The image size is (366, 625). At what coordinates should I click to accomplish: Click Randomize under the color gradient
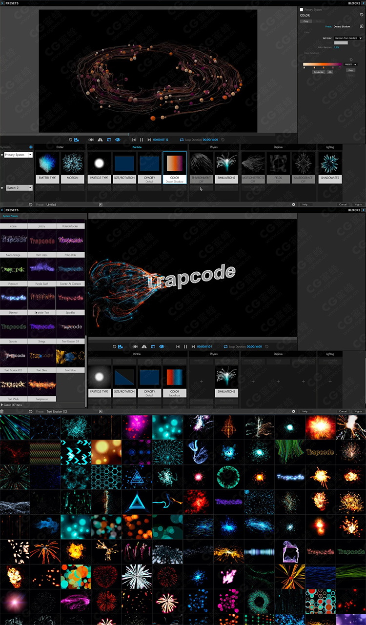[x=318, y=72]
